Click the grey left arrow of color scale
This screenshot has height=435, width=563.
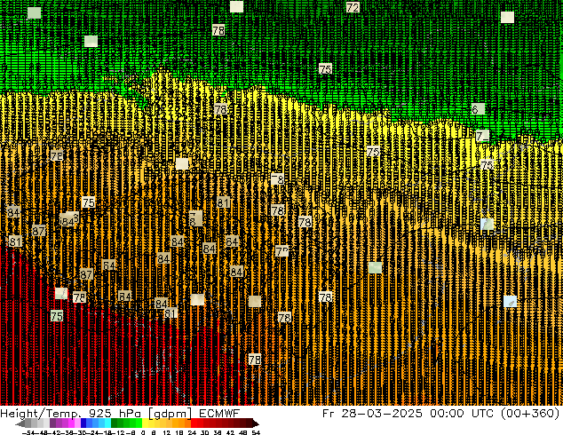coord(20,423)
